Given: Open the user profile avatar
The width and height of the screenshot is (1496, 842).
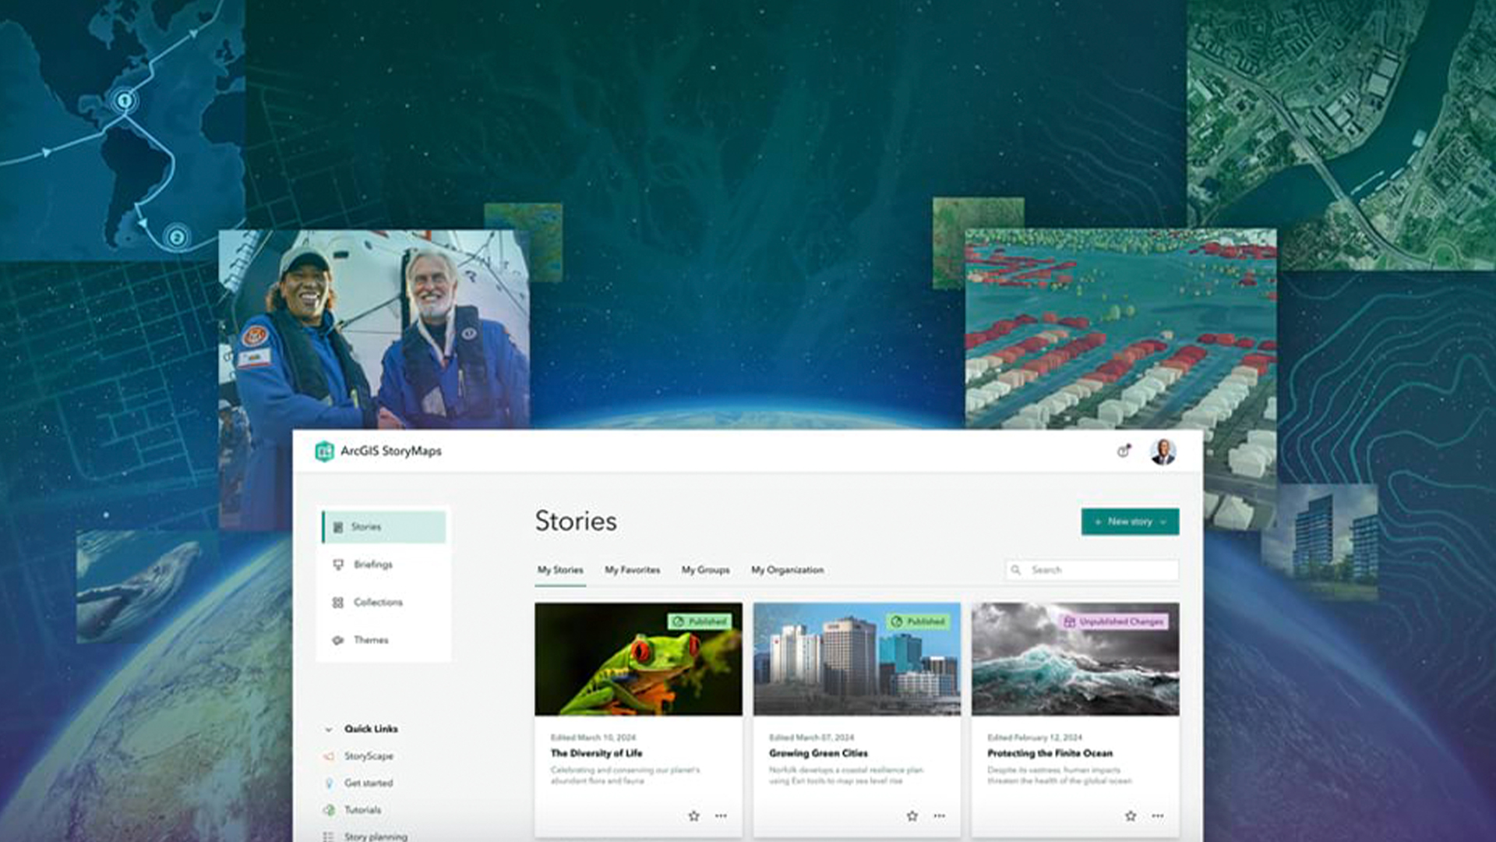Looking at the screenshot, I should pos(1163,451).
